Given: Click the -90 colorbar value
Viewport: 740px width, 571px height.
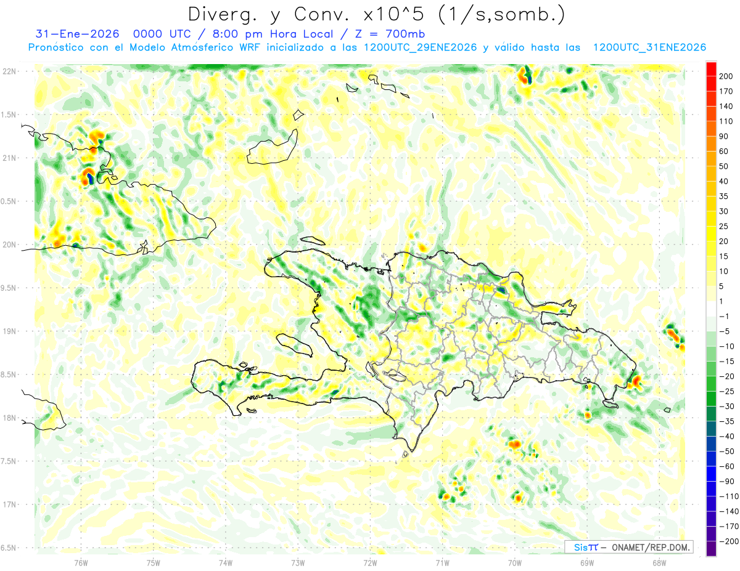Looking at the screenshot, I should 725,481.
